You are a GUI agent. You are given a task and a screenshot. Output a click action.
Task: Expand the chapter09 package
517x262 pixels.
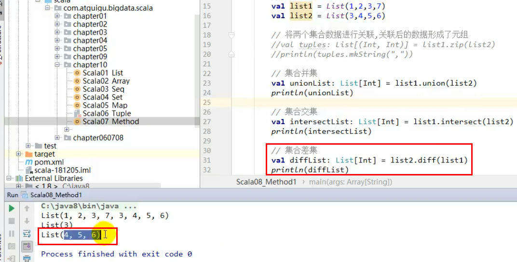click(57, 57)
